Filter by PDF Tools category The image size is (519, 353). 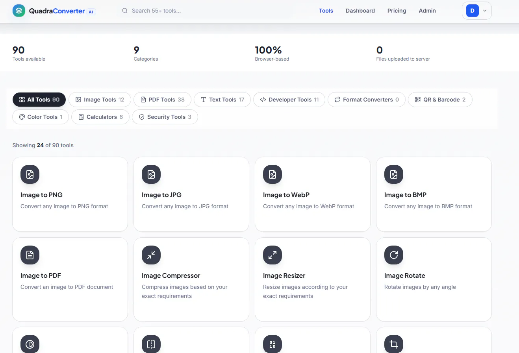click(x=163, y=100)
